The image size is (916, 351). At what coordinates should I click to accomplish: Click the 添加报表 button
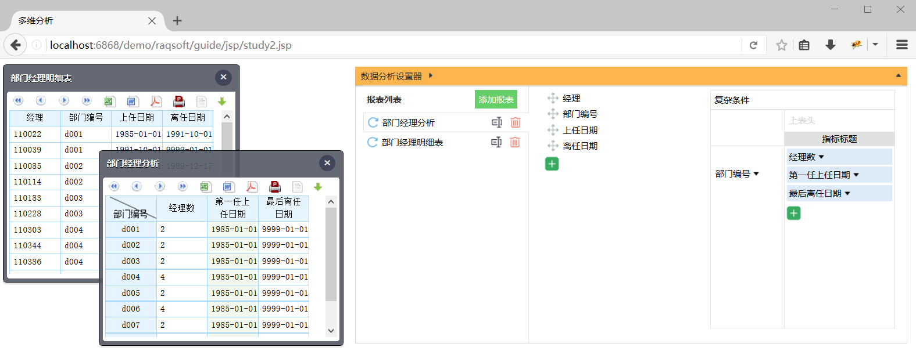(496, 100)
